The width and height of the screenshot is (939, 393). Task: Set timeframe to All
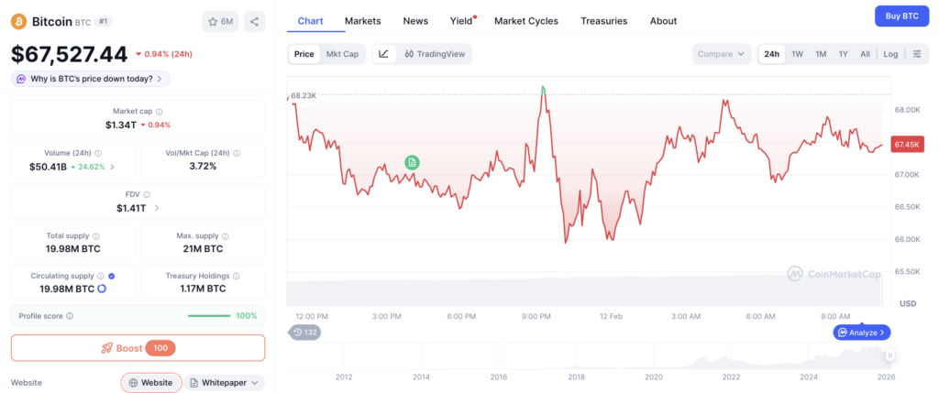[866, 54]
